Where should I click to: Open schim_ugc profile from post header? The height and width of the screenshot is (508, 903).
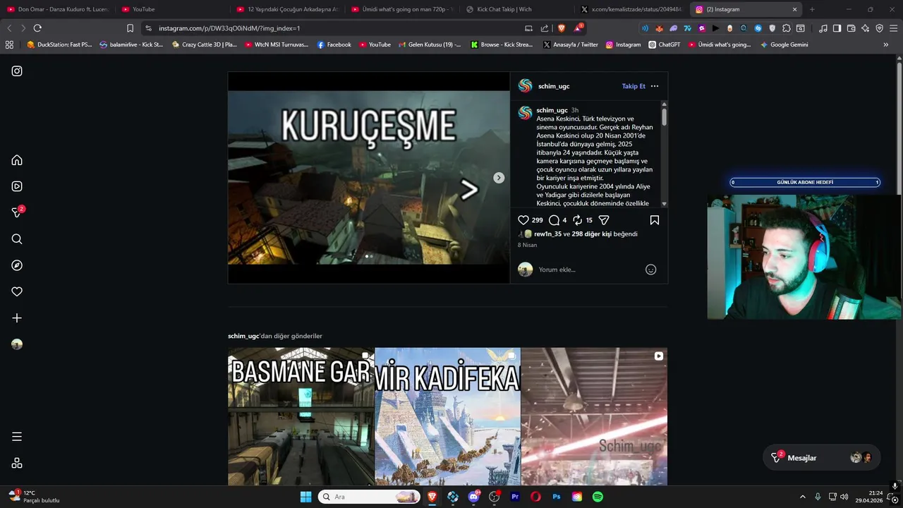[554, 86]
